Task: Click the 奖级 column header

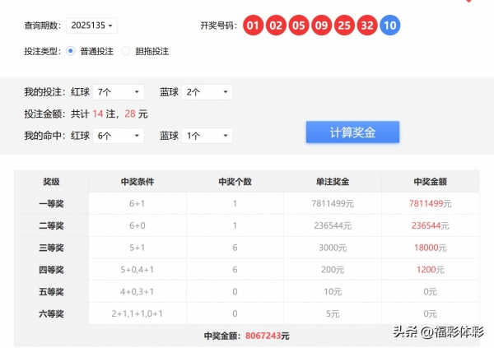Action: pyautogui.click(x=51, y=181)
